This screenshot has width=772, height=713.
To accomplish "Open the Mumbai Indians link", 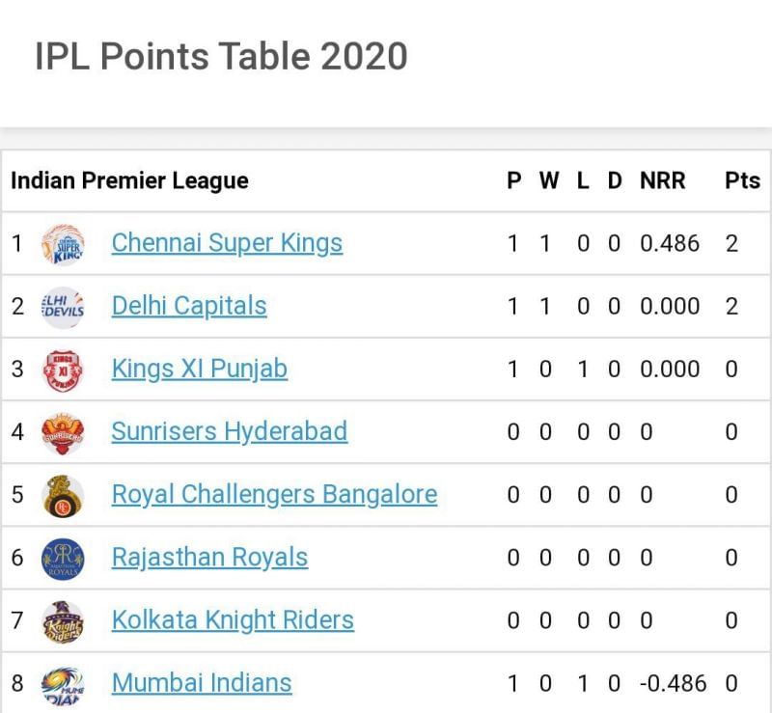I will click(201, 684).
